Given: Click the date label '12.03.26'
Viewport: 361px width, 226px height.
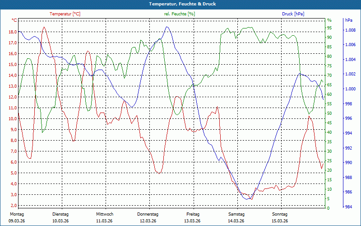Looking at the screenshot, I should pos(148,221).
